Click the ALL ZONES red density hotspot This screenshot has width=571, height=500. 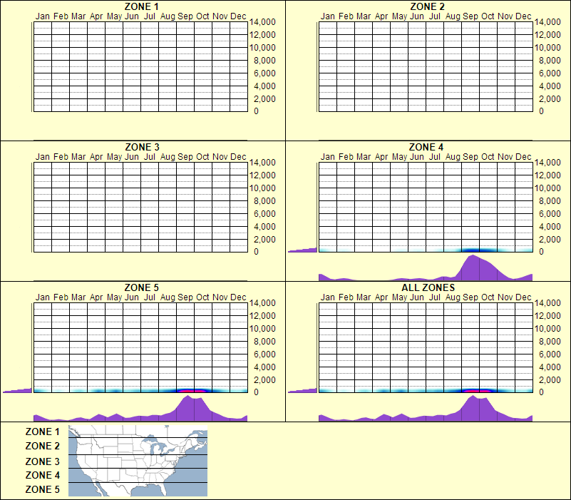(477, 391)
